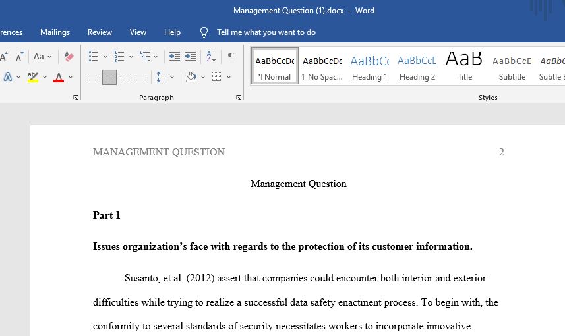Apply the Subtitle style
This screenshot has width=565, height=336.
pyautogui.click(x=512, y=67)
